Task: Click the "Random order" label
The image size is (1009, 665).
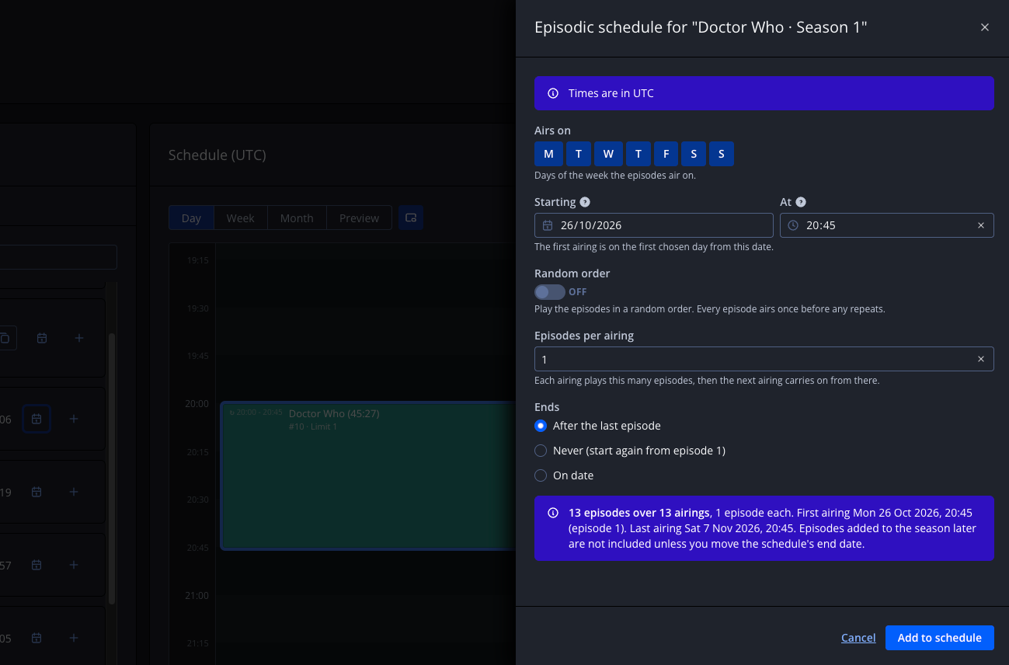Action: click(x=572, y=273)
